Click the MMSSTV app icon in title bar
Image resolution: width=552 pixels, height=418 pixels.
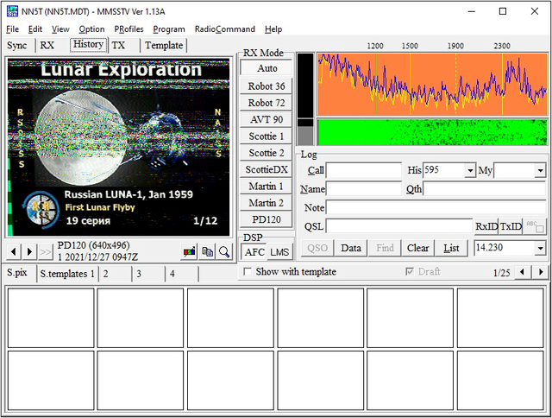(12, 11)
